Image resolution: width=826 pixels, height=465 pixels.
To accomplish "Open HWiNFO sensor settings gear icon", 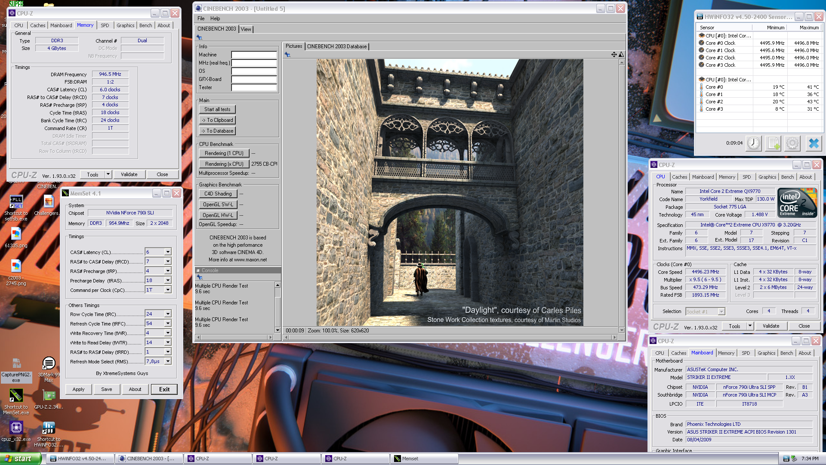I will (x=792, y=143).
